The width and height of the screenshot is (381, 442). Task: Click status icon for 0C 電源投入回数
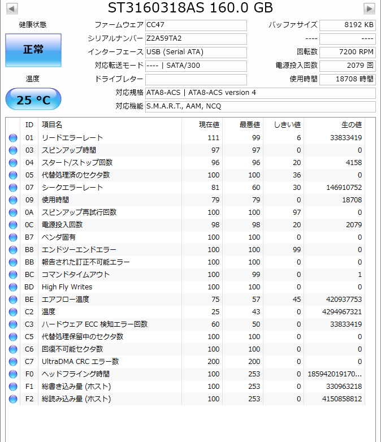click(13, 224)
